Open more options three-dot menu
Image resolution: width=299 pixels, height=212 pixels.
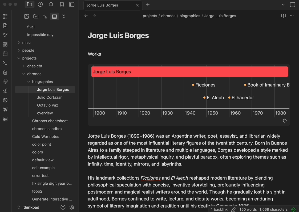tap(292, 16)
